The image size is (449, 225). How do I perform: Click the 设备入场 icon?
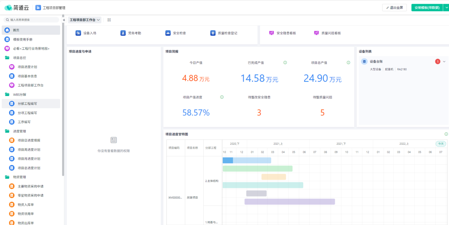click(78, 33)
